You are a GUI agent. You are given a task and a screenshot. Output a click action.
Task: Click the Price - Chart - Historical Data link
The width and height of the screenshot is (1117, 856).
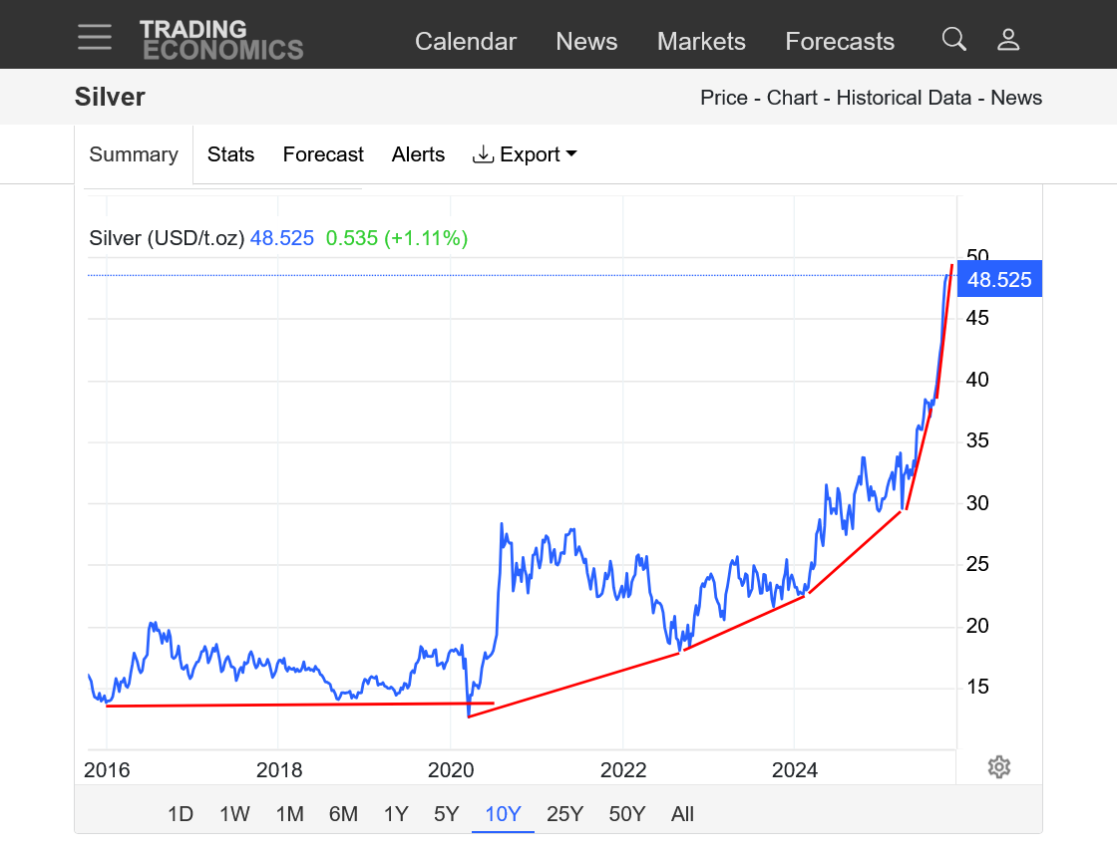(x=835, y=98)
